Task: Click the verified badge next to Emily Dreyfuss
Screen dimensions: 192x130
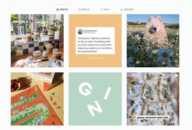Action: 96,31
